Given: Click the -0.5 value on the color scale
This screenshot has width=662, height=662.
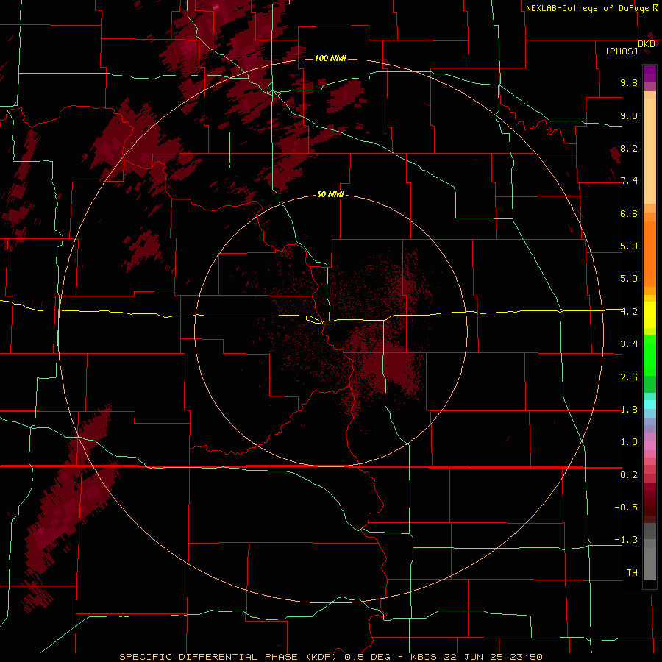Looking at the screenshot, I should coord(626,508).
